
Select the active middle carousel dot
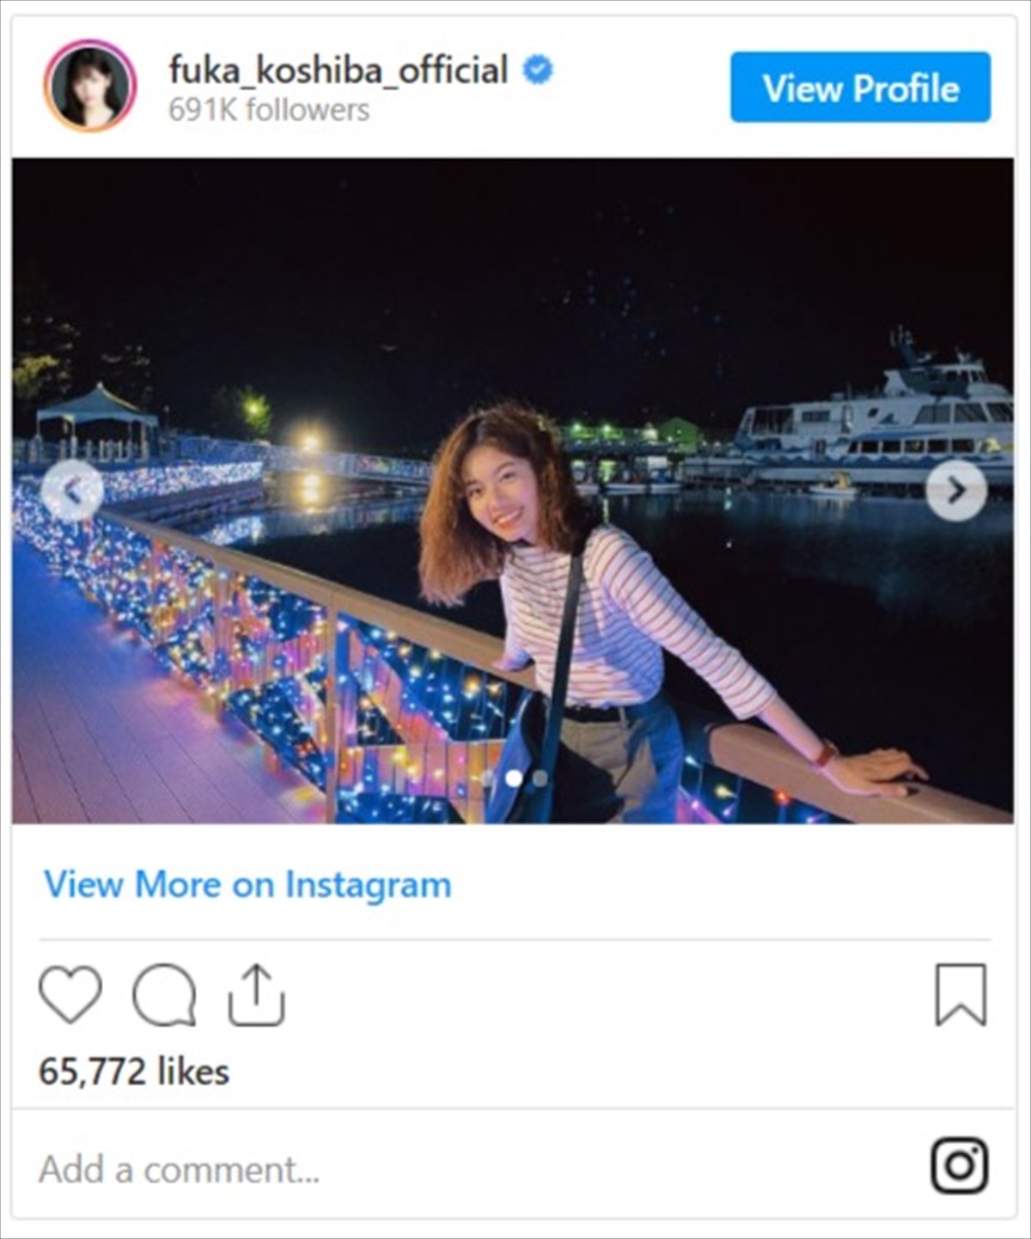pyautogui.click(x=515, y=778)
